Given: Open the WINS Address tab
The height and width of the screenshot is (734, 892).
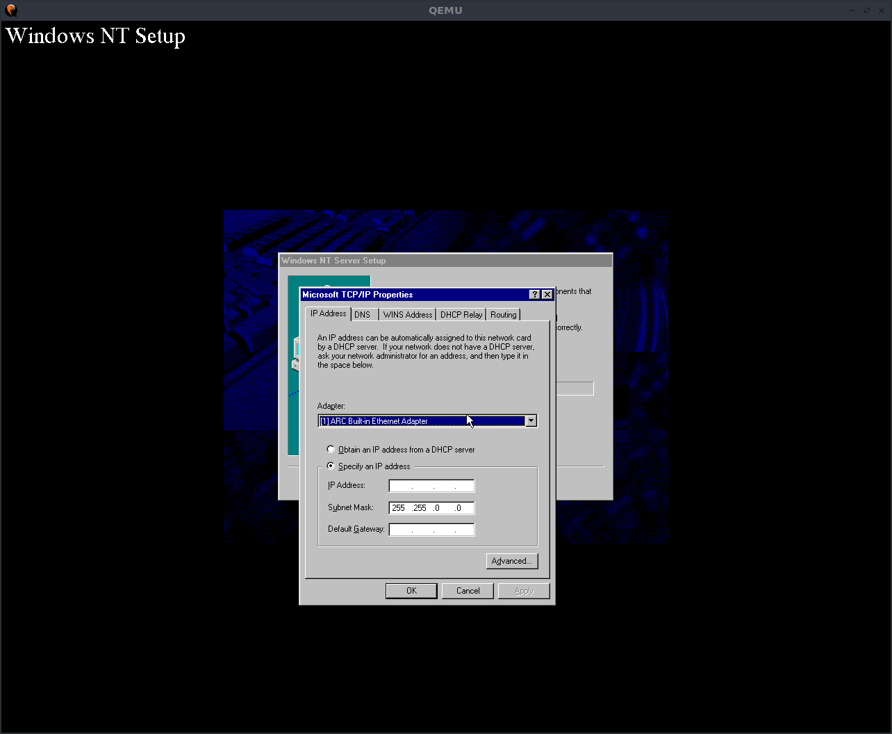Looking at the screenshot, I should 408,315.
